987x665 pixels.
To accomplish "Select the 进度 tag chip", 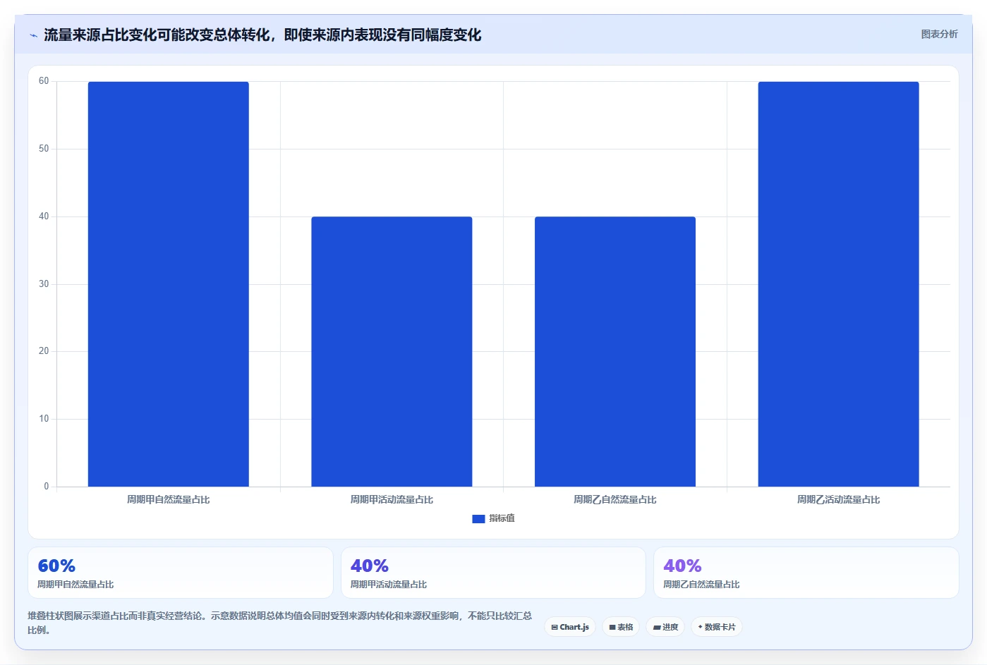I will pos(665,627).
